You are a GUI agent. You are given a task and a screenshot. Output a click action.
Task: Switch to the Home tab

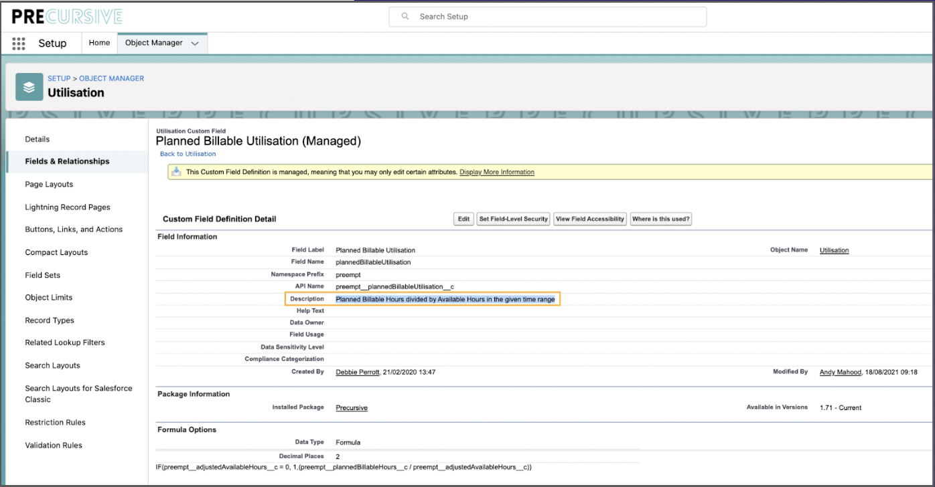[x=99, y=43]
